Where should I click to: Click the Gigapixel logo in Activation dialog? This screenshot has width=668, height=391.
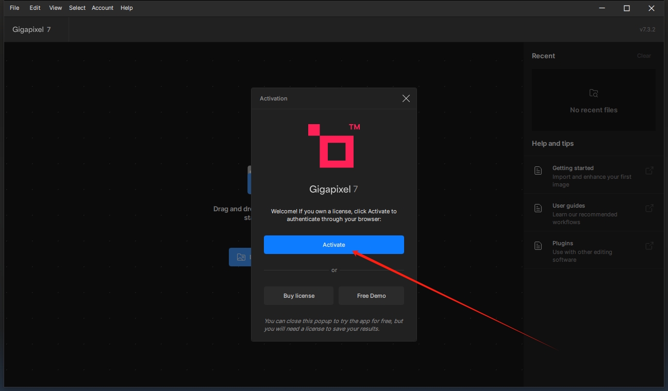(334, 146)
